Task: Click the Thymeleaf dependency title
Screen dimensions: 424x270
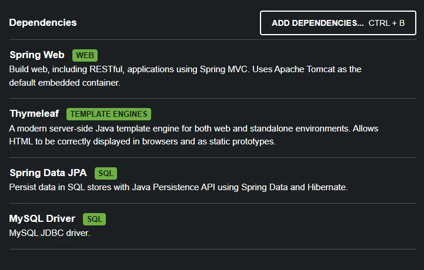Action: click(34, 114)
